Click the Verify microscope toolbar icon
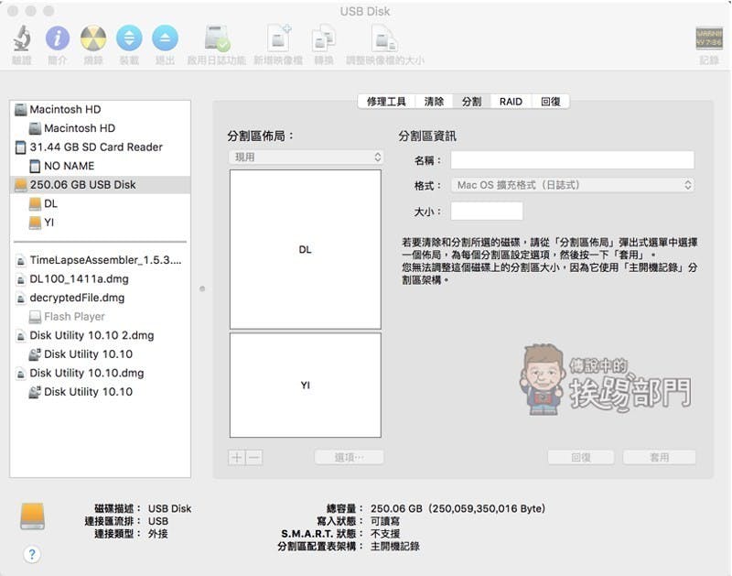 click(21, 38)
